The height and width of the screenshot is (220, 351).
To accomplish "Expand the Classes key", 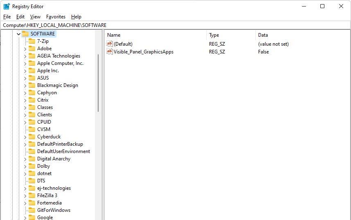I will click(x=25, y=108).
